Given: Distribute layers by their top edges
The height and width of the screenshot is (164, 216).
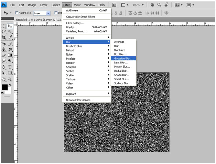Looking at the screenshot, I should pos(130,13).
